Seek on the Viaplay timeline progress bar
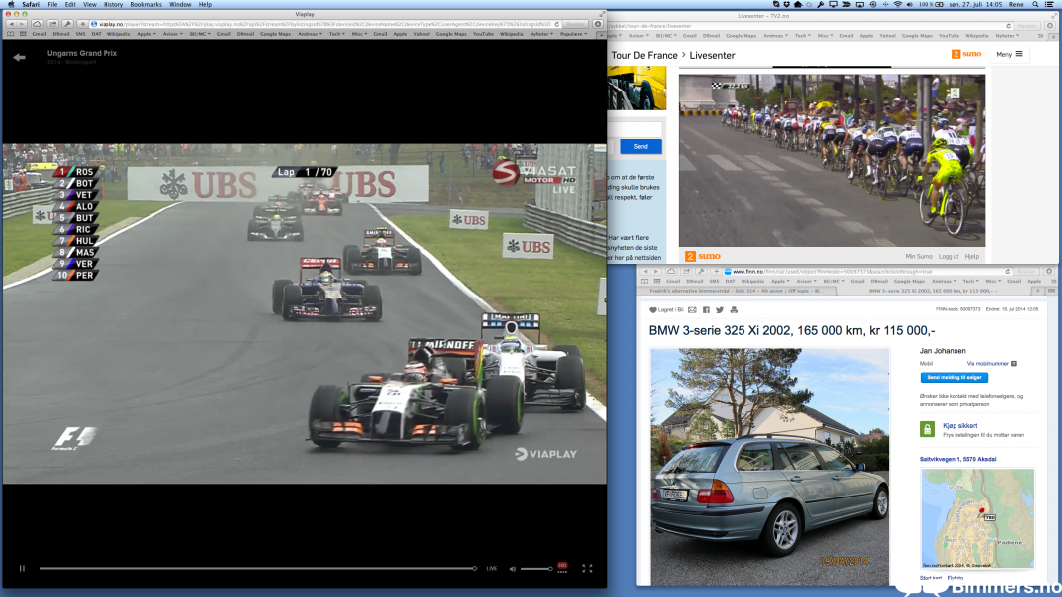 [x=258, y=568]
